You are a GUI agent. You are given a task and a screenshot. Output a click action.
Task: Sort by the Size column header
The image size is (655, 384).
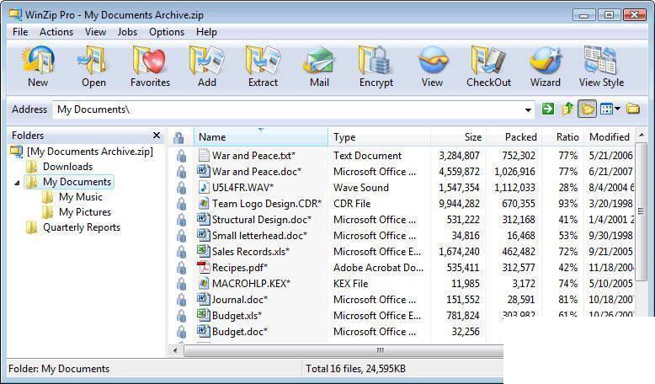tap(458, 137)
